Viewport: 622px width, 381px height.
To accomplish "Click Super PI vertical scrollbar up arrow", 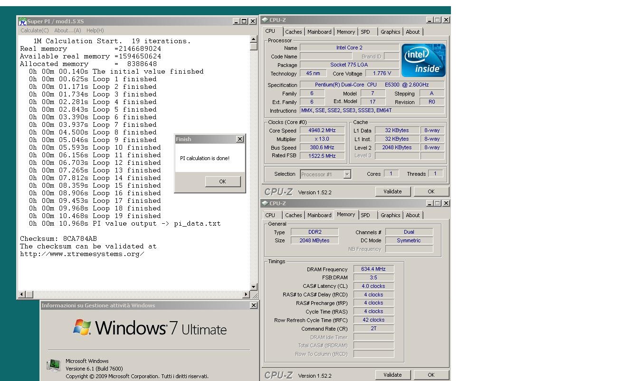I will point(253,39).
